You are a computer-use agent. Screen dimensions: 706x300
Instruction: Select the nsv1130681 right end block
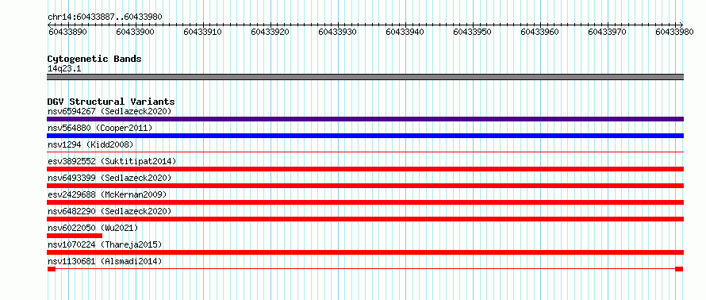679,269
